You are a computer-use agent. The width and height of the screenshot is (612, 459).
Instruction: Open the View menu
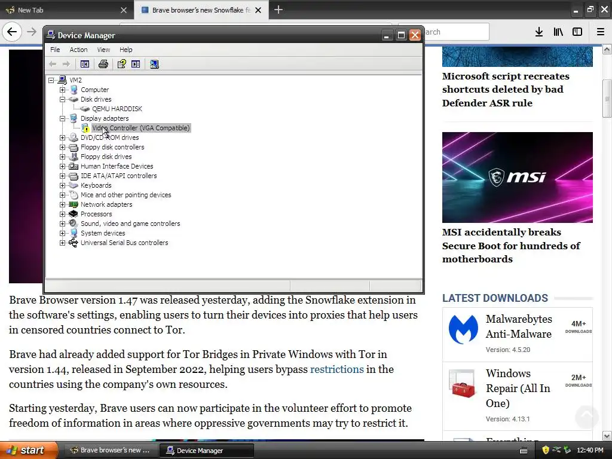coord(103,50)
